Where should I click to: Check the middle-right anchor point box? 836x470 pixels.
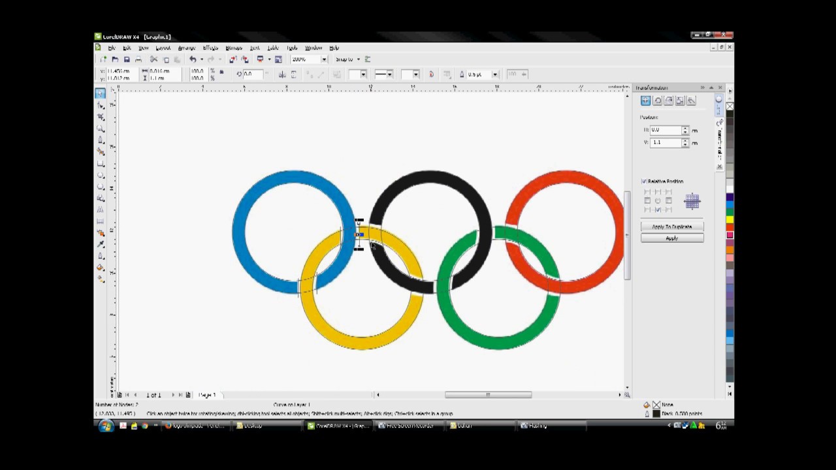[668, 200]
